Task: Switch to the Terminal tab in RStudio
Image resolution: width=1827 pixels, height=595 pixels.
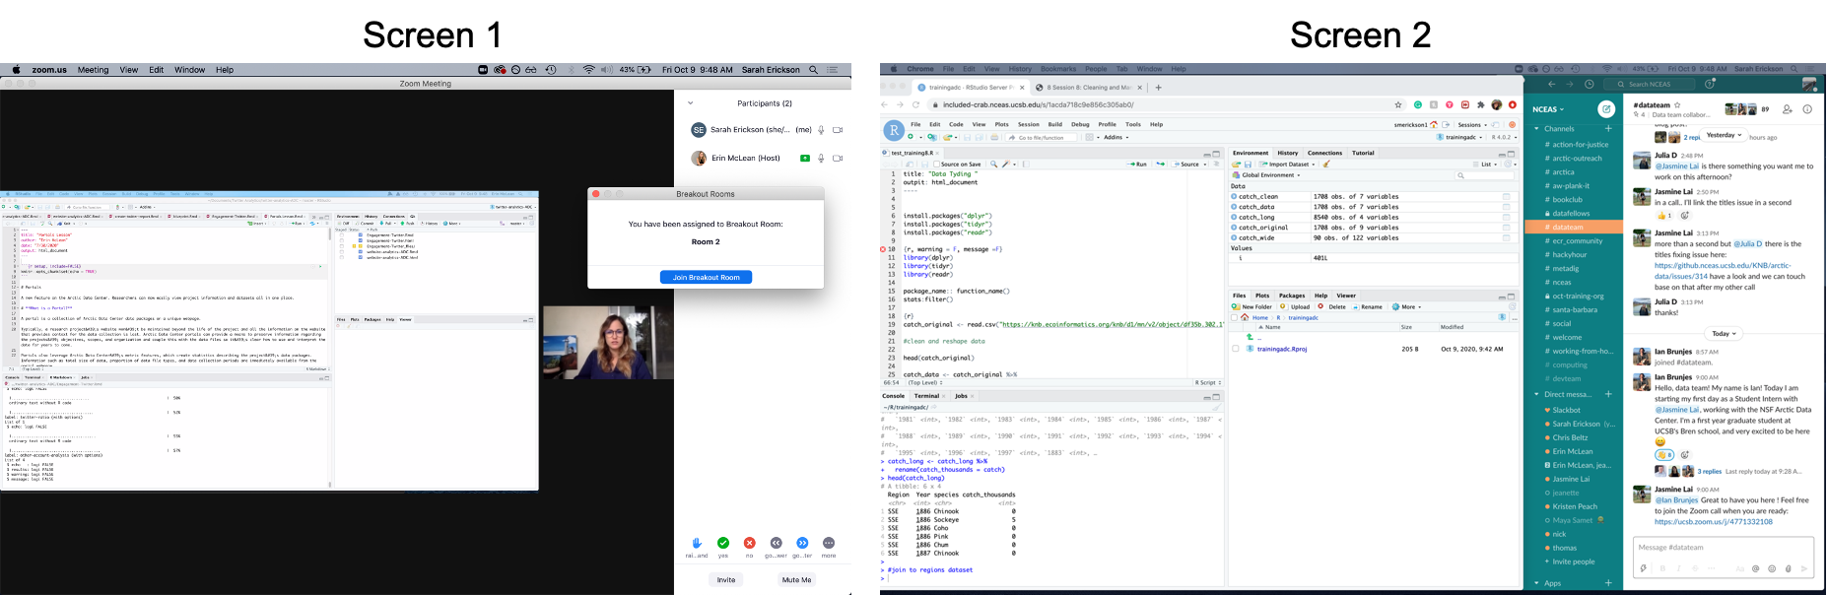Action: pos(926,396)
